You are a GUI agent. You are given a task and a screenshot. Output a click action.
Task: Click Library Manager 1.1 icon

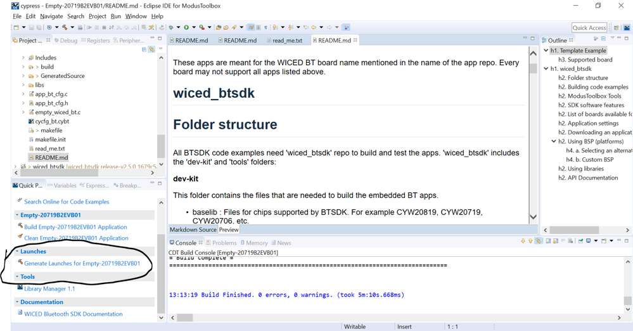[20, 288]
